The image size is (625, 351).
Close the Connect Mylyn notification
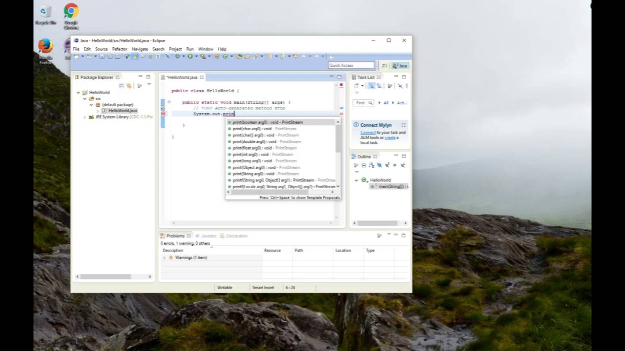(403, 125)
